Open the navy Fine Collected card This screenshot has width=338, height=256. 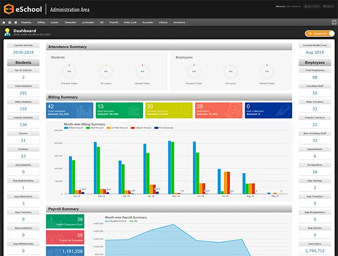pos(268,110)
